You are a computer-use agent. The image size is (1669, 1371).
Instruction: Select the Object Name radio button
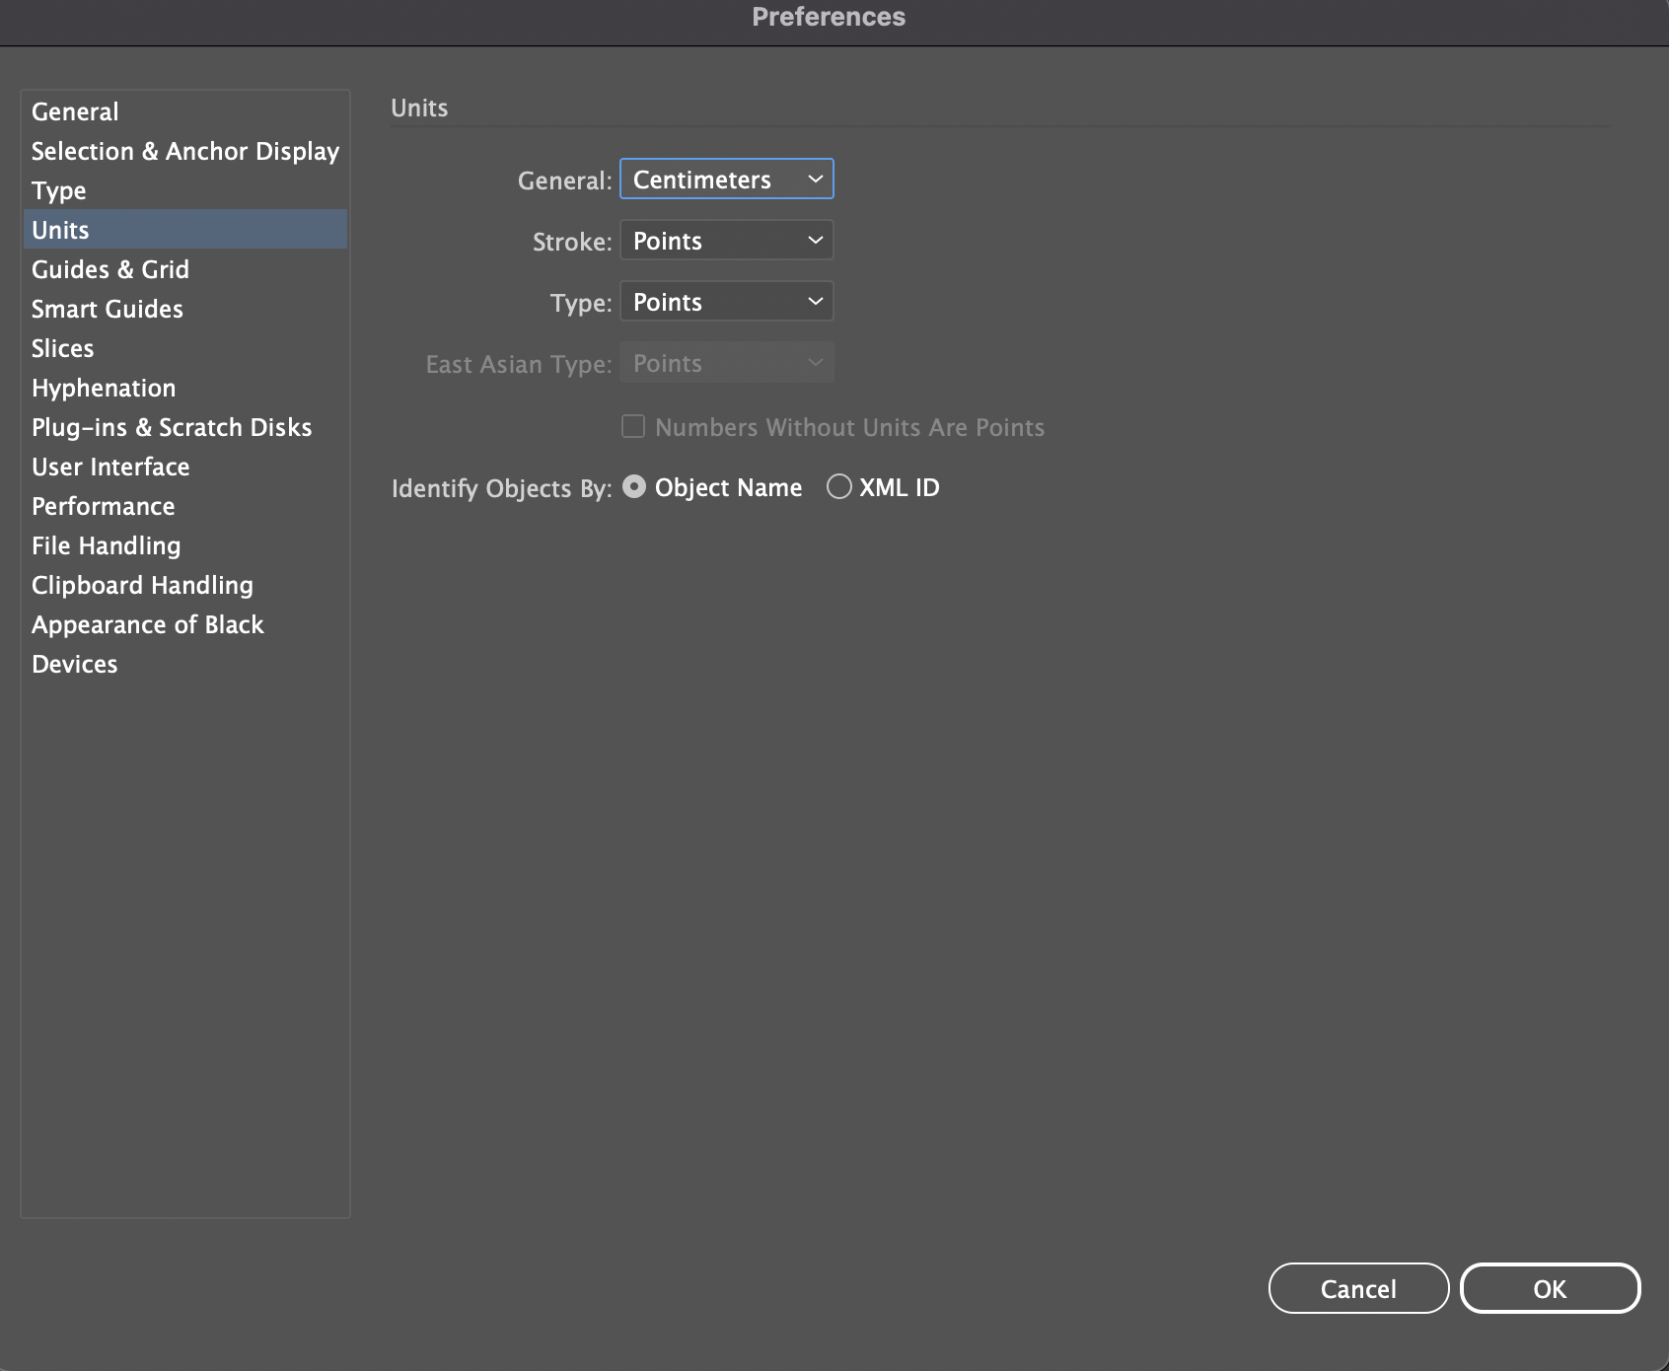click(634, 487)
